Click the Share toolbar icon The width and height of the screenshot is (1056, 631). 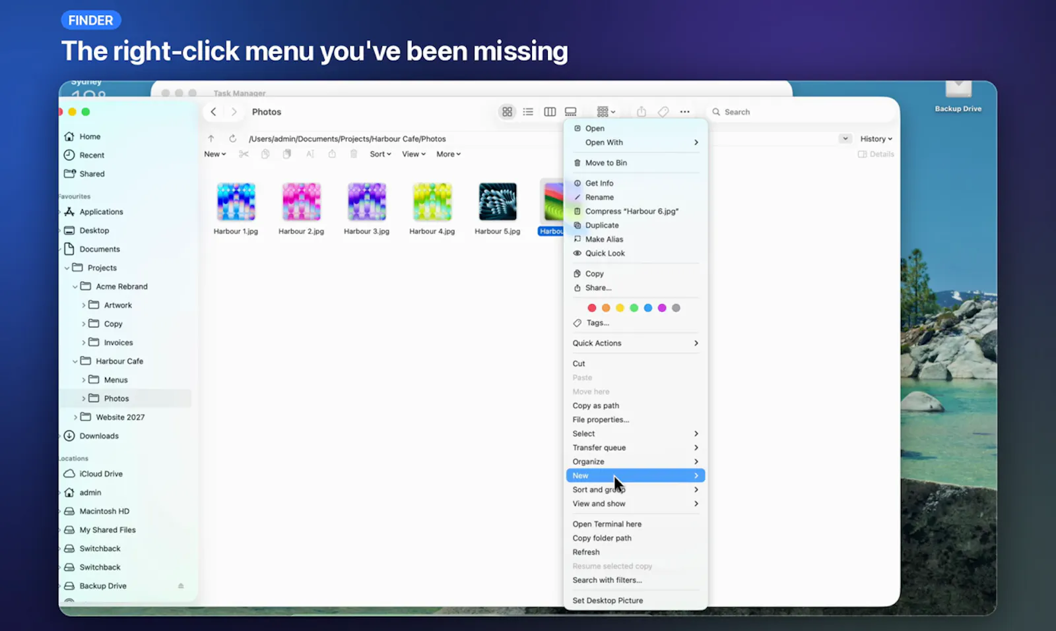pyautogui.click(x=642, y=112)
